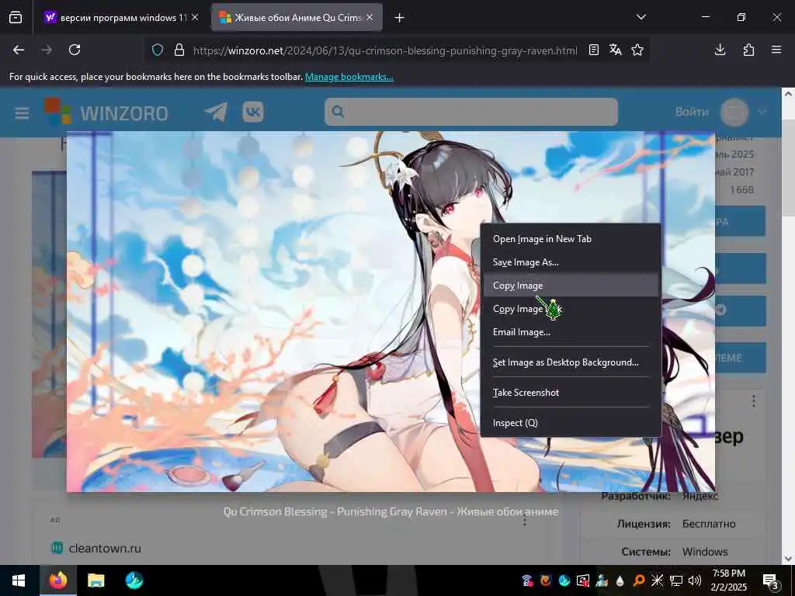
Task: Open the sidebar ad three-dot menu
Action: tap(754, 401)
